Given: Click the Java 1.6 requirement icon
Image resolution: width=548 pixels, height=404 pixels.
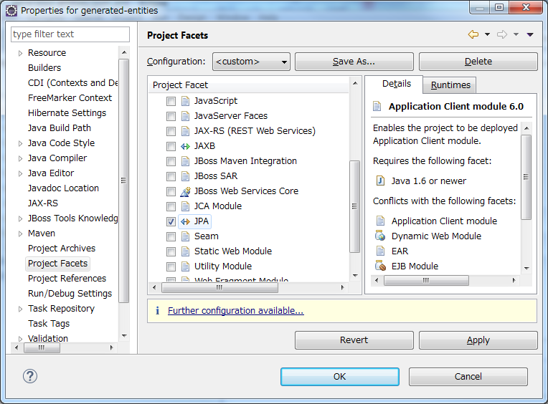Looking at the screenshot, I should 380,181.
